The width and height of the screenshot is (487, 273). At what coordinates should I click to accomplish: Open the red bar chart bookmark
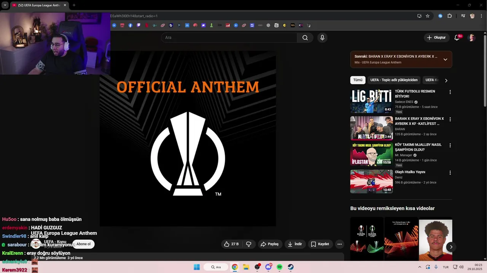click(228, 25)
